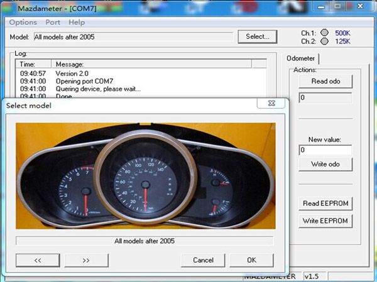
Task: Go to next model with >> button
Action: pos(86,260)
